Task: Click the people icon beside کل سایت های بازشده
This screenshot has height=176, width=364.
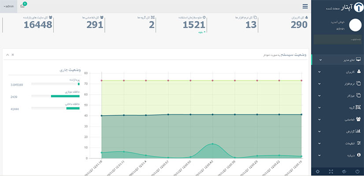Action: pyautogui.click(x=51, y=18)
